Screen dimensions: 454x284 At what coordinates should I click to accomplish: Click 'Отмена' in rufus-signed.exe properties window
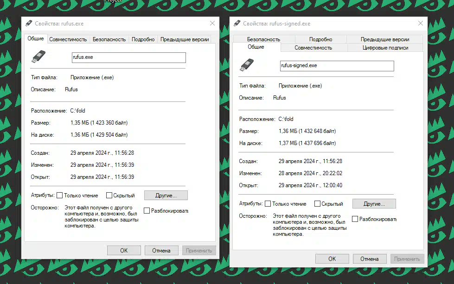[x=370, y=259]
